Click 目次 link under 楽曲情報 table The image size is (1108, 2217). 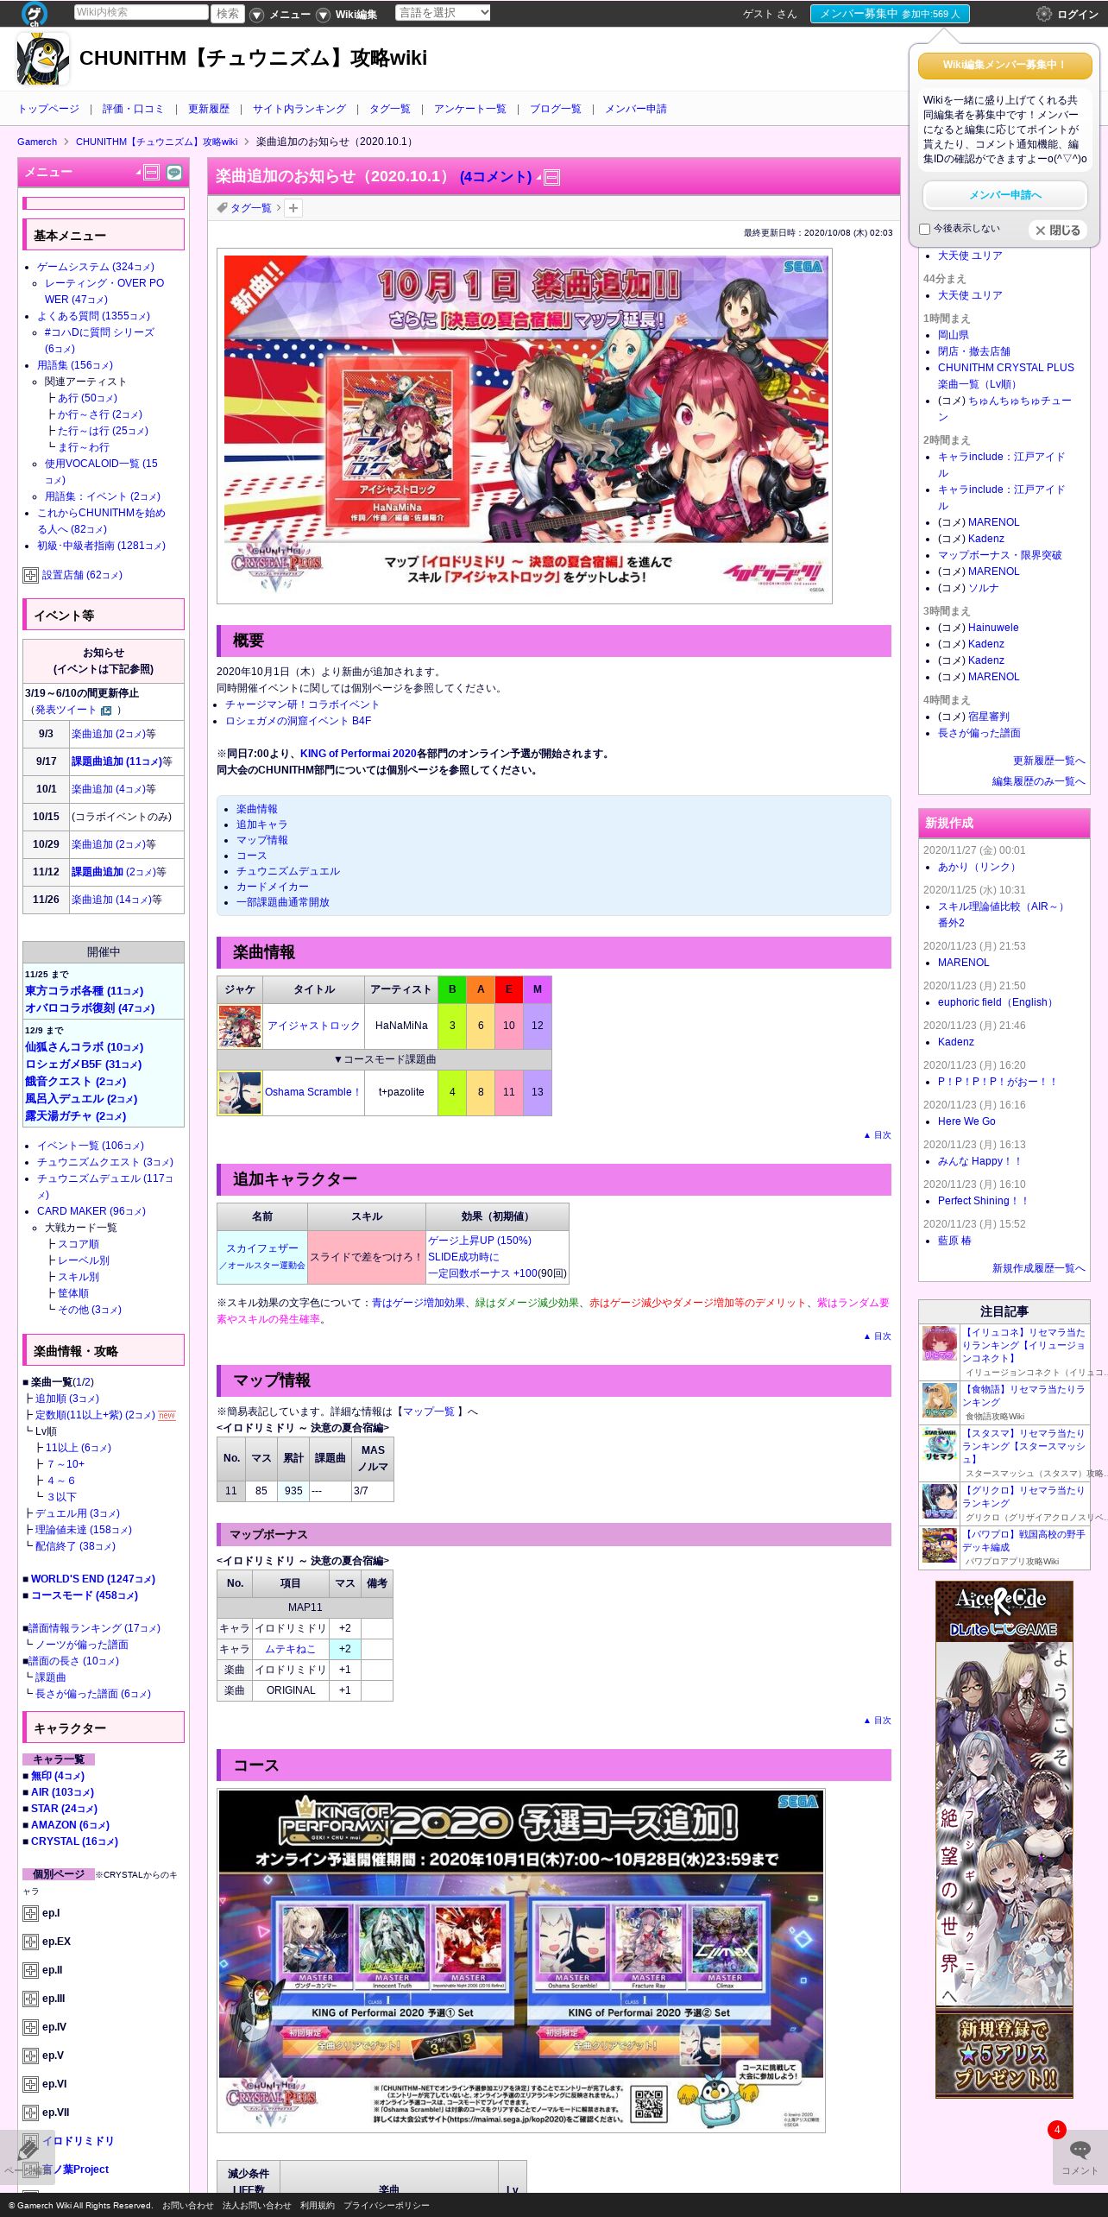pos(878,1136)
